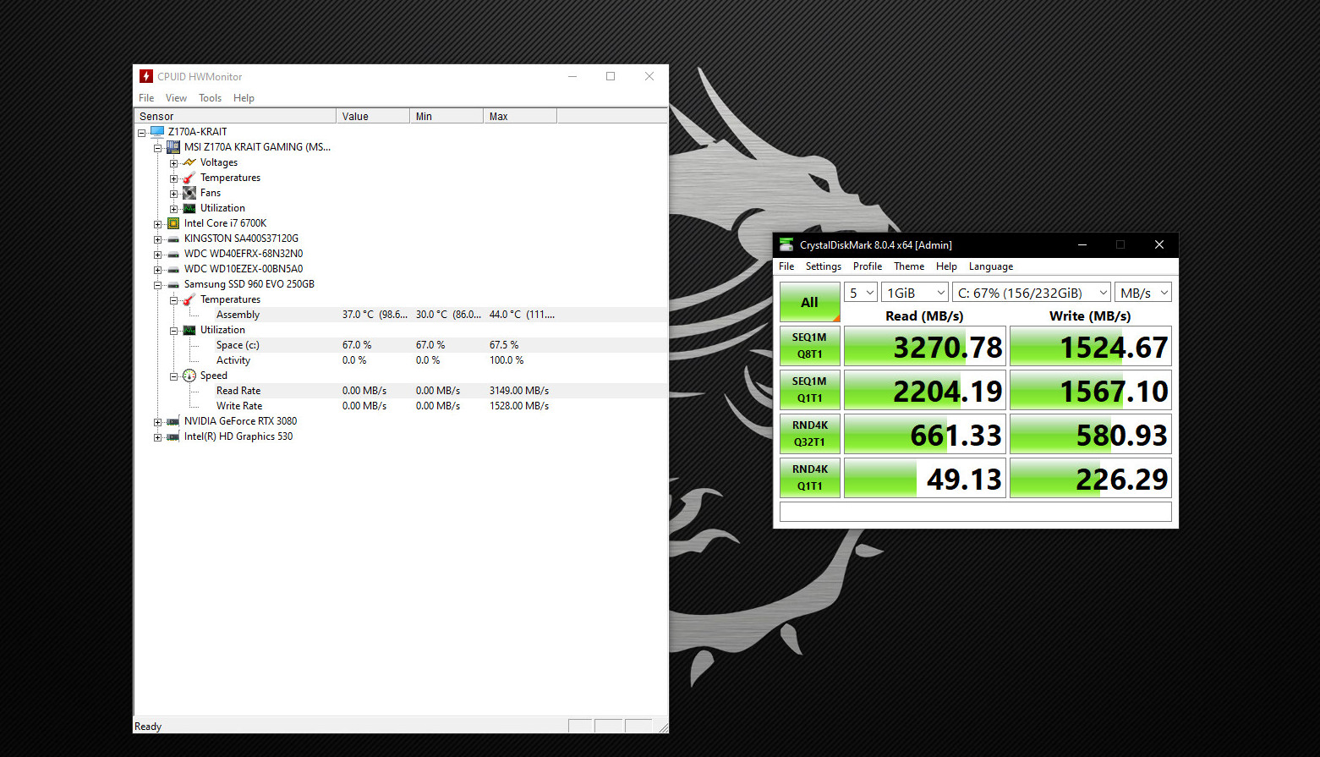This screenshot has height=757, width=1320.
Task: Click the comment field below the results
Action: point(976,512)
